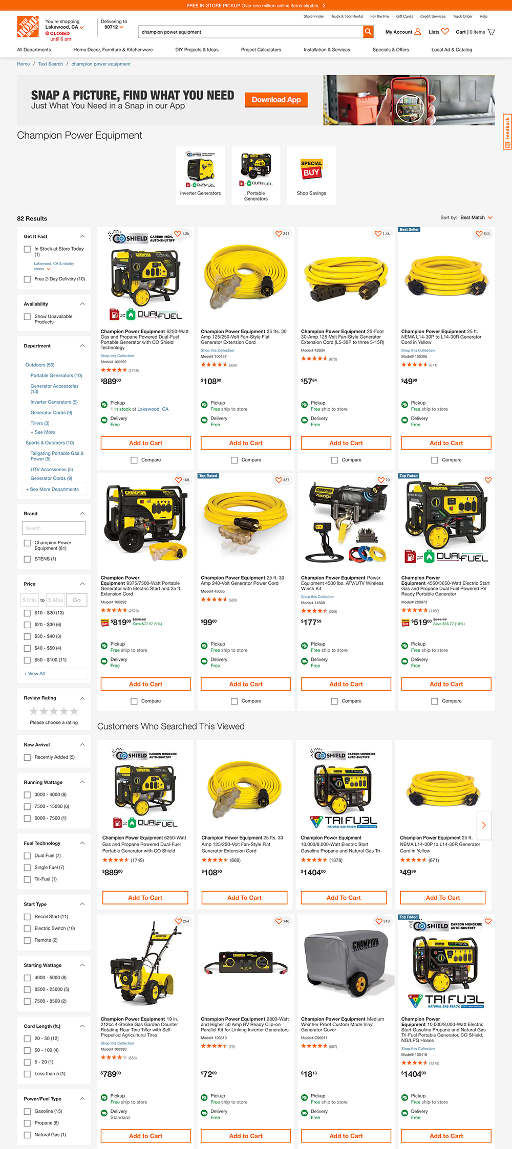Check Recently Added filter
This screenshot has height=1149, width=512.
click(27, 757)
